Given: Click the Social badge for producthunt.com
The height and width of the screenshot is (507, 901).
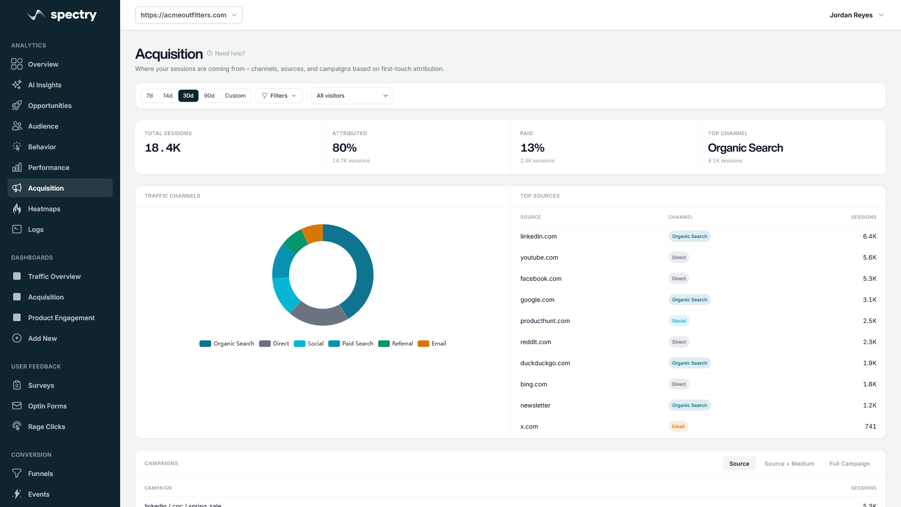Looking at the screenshot, I should coord(679,321).
